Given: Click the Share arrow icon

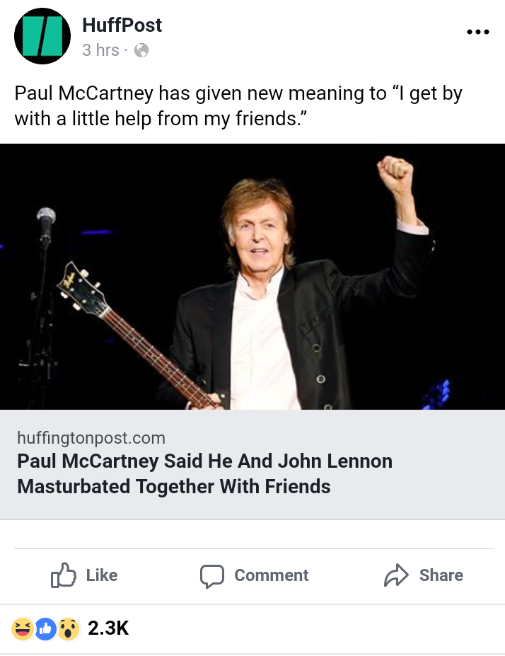Looking at the screenshot, I should (396, 575).
